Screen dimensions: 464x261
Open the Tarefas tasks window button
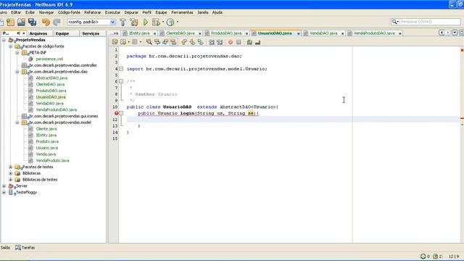25,248
